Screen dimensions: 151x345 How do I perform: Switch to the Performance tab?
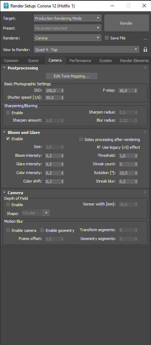[80, 61]
